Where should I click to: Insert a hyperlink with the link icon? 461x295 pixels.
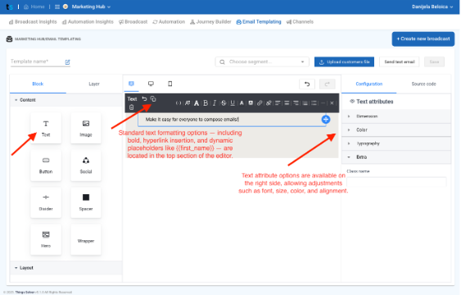click(x=260, y=103)
